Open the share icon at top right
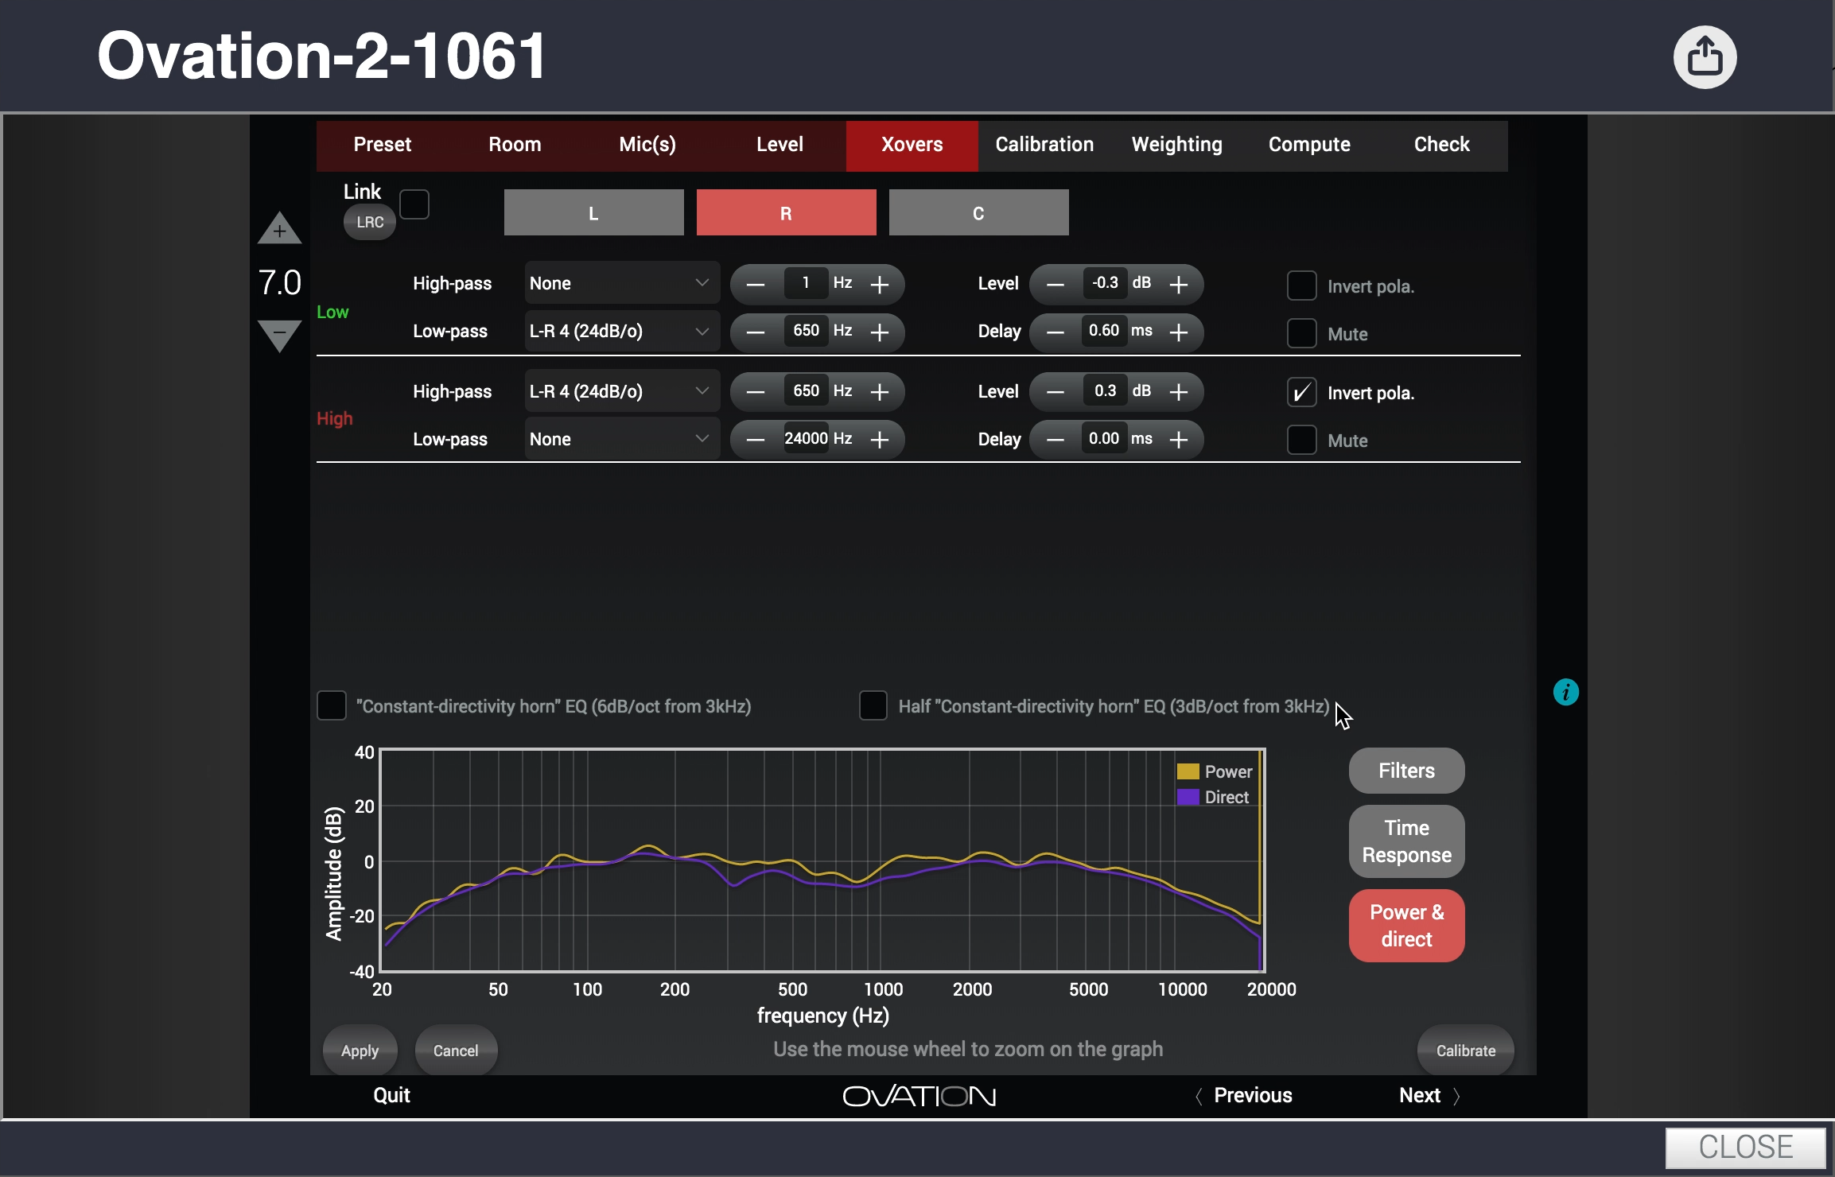The image size is (1835, 1177). [1705, 57]
